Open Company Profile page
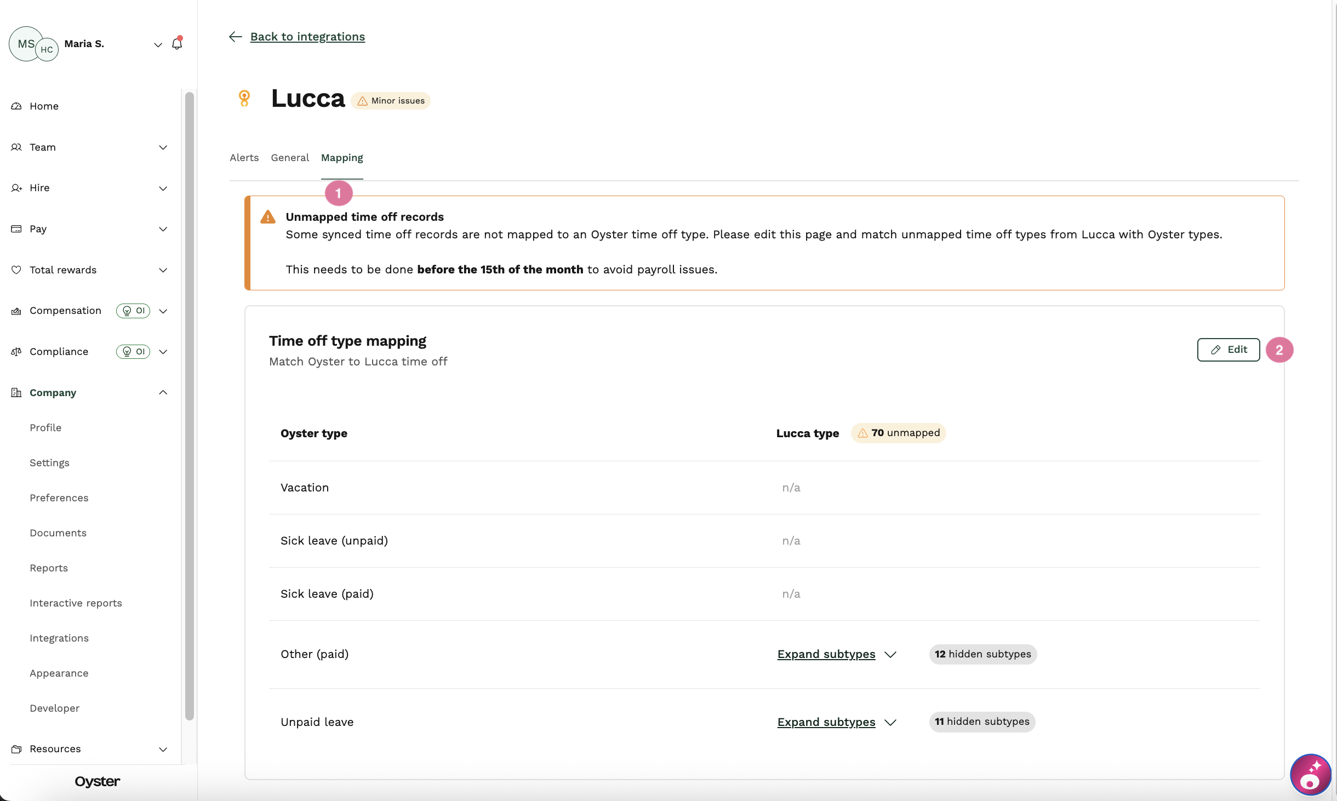Image resolution: width=1337 pixels, height=801 pixels. (45, 428)
